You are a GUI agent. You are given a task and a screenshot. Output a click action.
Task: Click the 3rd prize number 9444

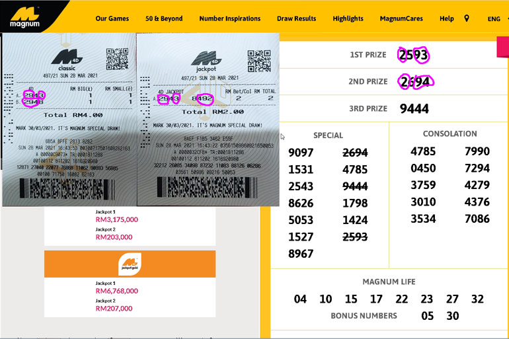tap(415, 108)
